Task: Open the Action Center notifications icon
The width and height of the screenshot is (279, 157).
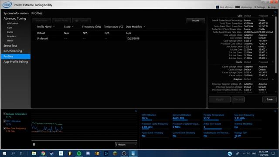Action: (x=273, y=153)
